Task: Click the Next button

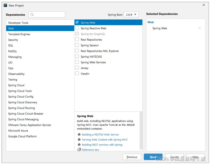Action: coord(153,157)
